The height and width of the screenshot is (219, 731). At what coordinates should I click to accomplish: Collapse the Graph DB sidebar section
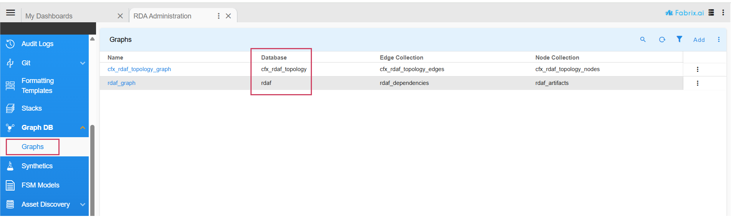click(83, 128)
